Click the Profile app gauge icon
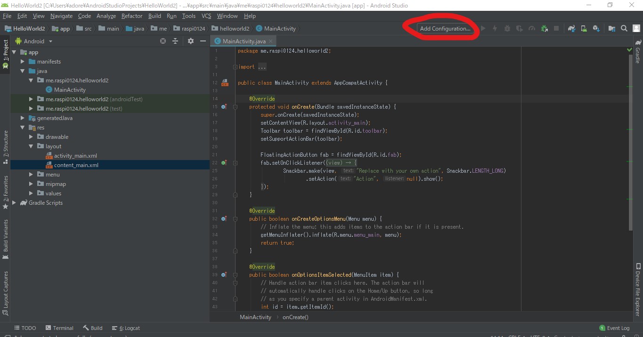Viewport: 643px width, 337px height. pos(532,28)
